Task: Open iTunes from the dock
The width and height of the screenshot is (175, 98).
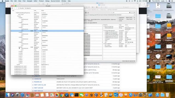Action: tap(121, 95)
